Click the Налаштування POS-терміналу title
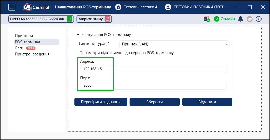Image resolution: width=270 pixels, height=140 pixels. click(83, 7)
